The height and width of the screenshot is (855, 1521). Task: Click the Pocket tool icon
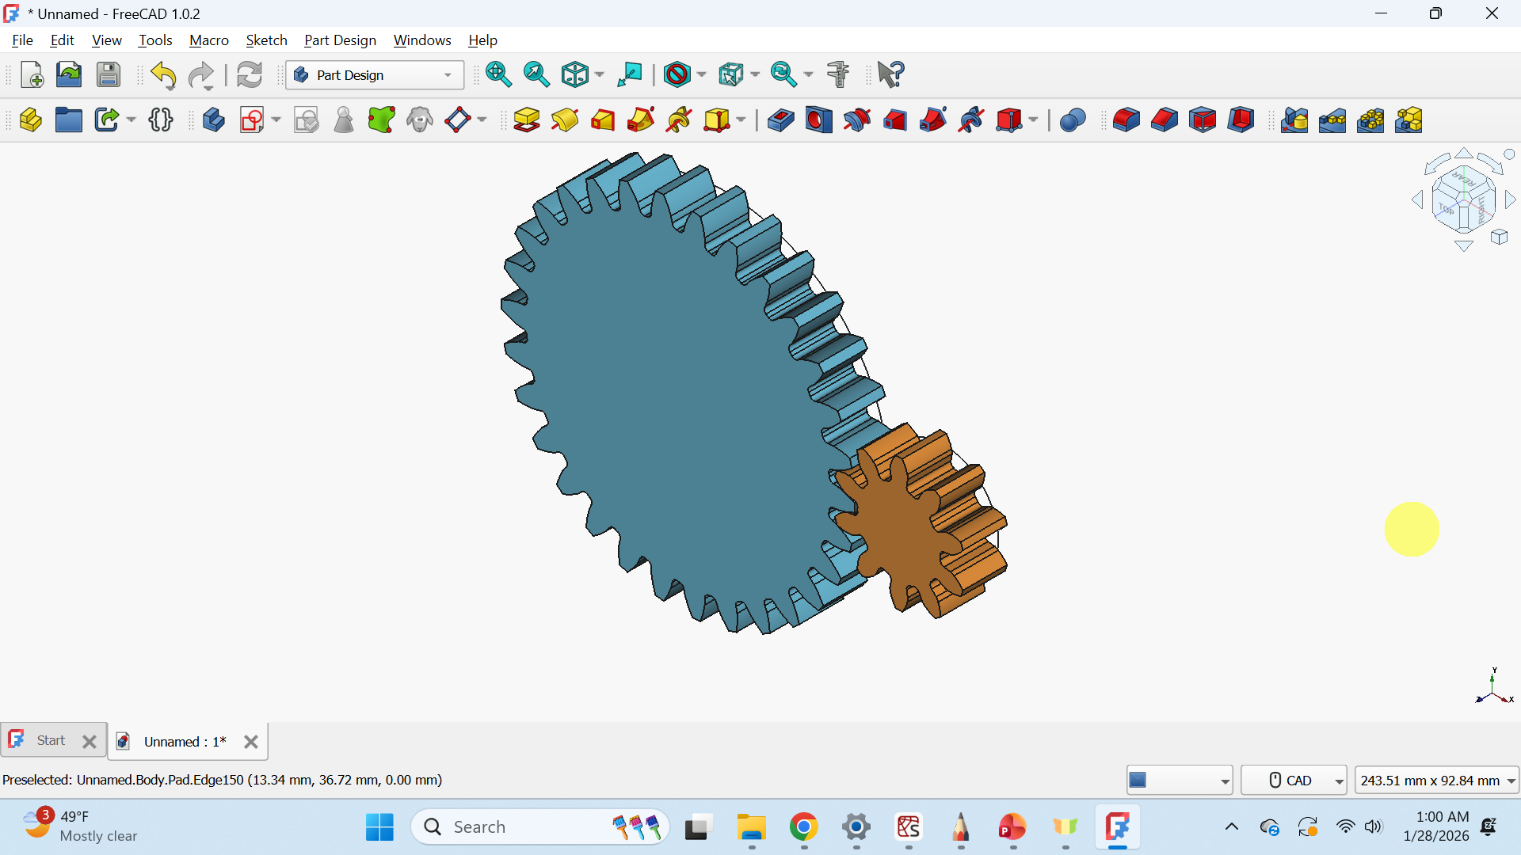click(x=780, y=120)
